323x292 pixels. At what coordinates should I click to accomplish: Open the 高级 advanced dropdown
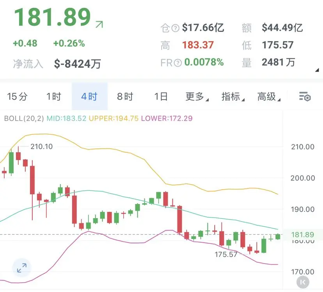(269, 97)
